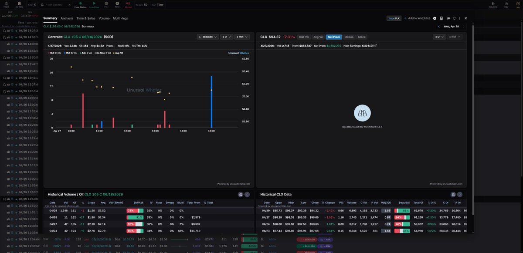Switch to the Time & Sales tab

[86, 18]
